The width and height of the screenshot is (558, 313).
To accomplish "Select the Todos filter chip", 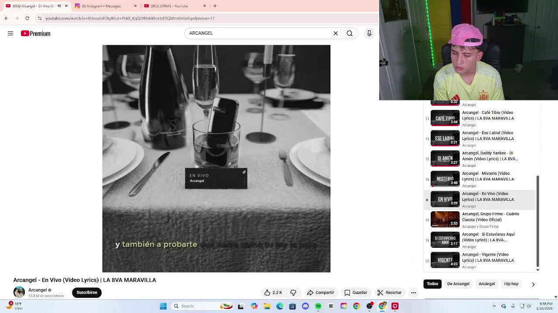I will [x=432, y=284].
